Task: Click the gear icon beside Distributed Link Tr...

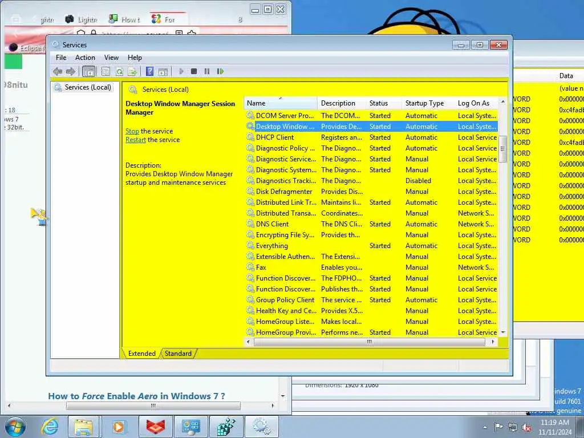Action: 251,202
